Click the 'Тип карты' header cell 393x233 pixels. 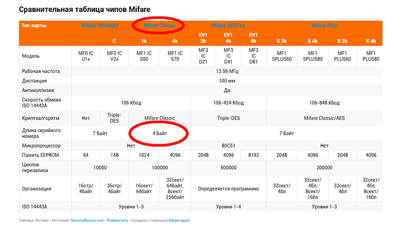point(34,25)
